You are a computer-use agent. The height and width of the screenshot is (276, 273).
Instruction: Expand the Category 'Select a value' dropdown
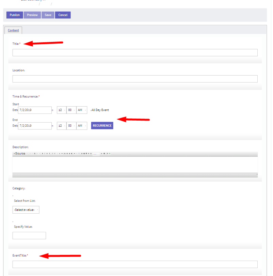point(26,210)
